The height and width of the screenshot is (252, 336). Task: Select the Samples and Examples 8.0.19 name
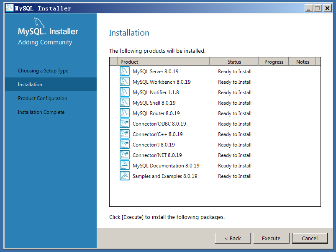point(165,176)
